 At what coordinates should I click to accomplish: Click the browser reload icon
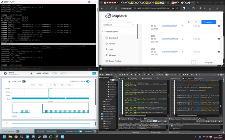(111, 9)
